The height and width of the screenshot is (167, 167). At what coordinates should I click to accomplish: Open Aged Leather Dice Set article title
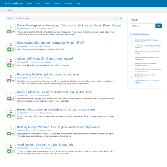[x=45, y=145]
